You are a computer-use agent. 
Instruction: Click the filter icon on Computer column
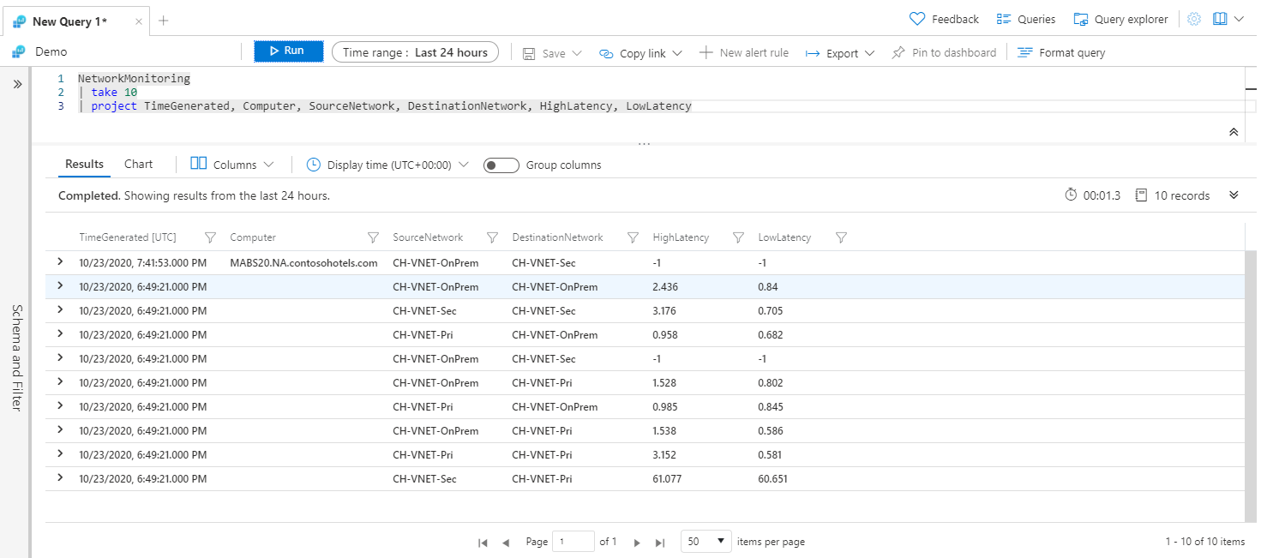(x=373, y=237)
